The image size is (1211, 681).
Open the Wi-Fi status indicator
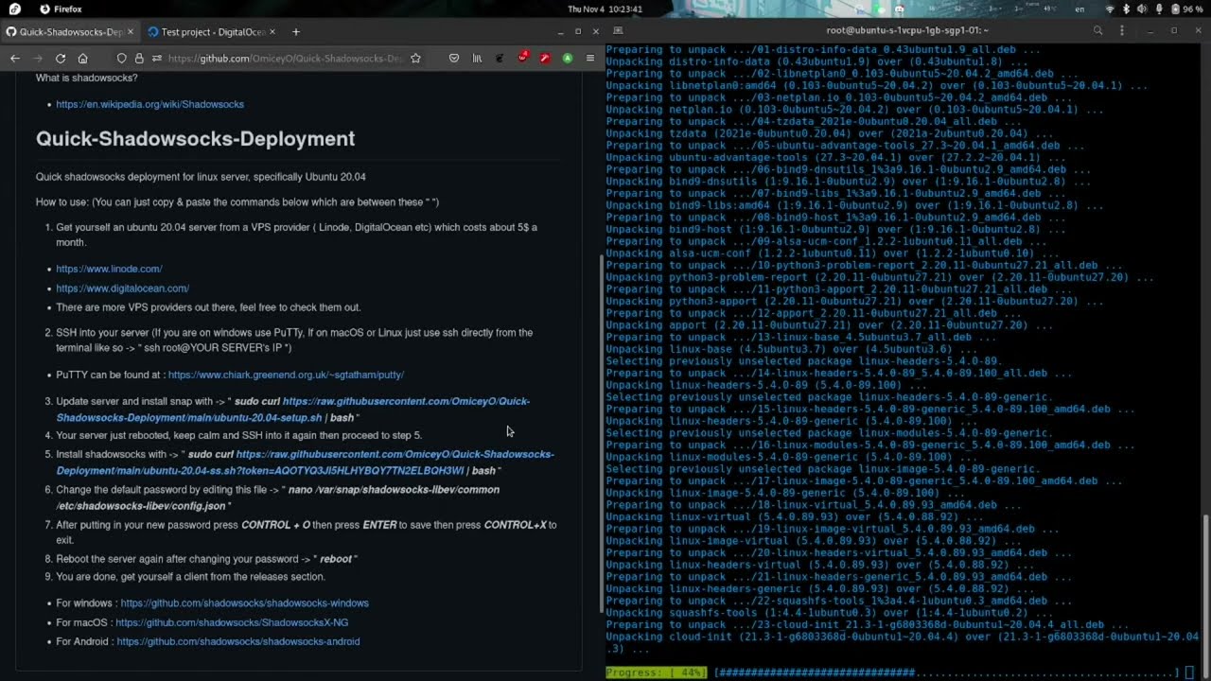tap(1110, 9)
